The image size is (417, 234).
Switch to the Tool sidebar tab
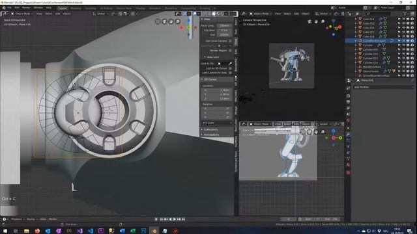coord(236,32)
